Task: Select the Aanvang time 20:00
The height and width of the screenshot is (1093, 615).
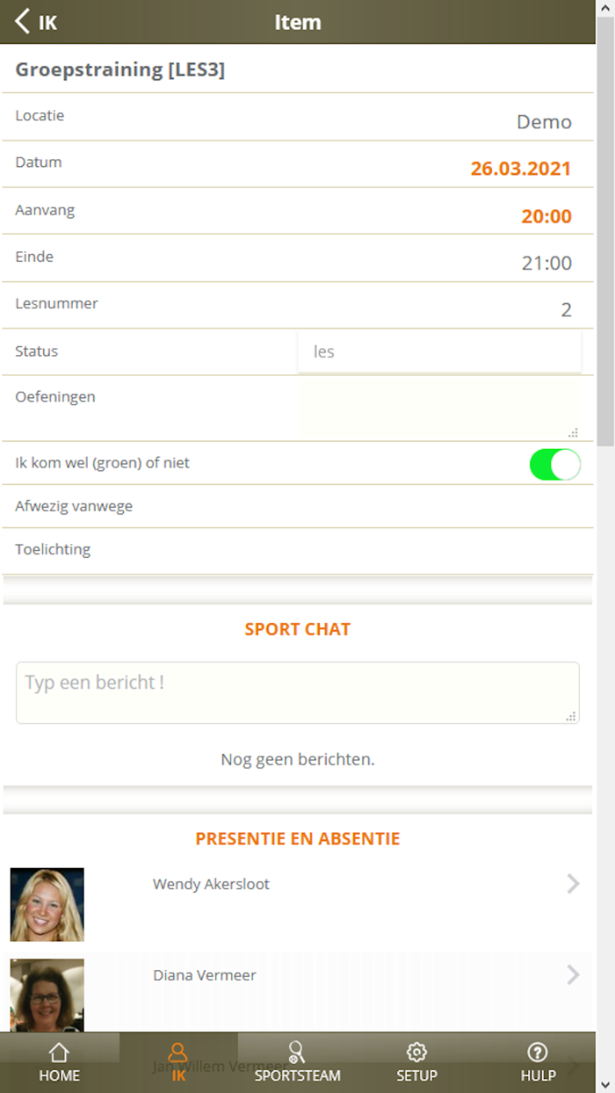Action: [x=546, y=216]
